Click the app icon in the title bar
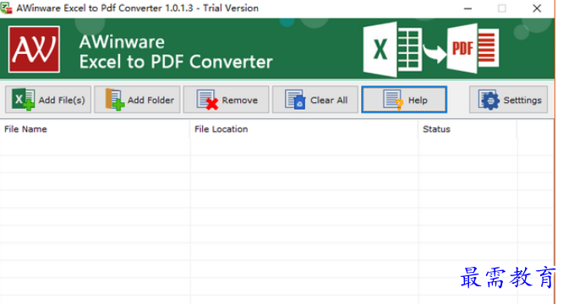The image size is (563, 304). pos(6,8)
